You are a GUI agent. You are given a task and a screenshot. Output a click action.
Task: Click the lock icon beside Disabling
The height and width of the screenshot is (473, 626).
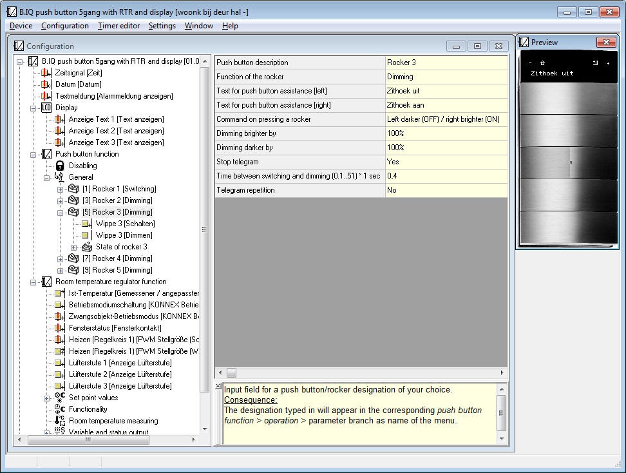coord(60,166)
